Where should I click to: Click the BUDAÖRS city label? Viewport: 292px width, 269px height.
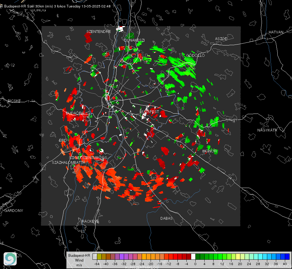tap(75, 113)
